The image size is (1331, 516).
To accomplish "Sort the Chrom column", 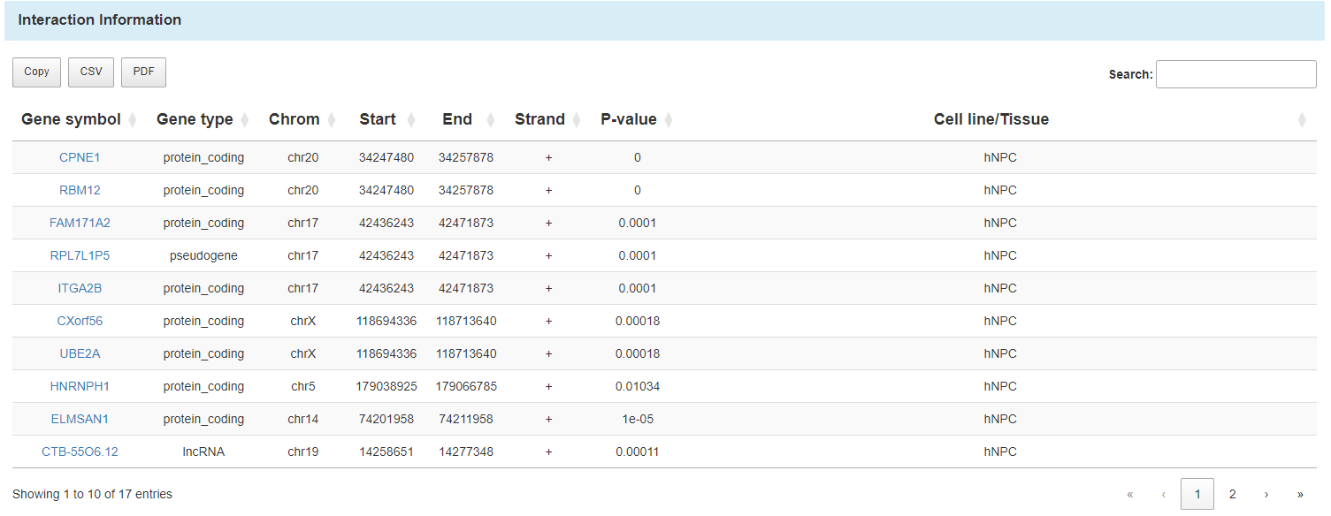I will point(302,119).
